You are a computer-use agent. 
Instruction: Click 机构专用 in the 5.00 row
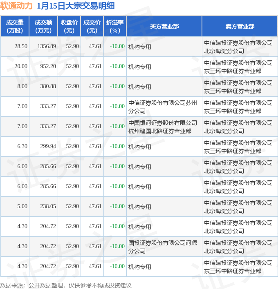(x=140, y=207)
